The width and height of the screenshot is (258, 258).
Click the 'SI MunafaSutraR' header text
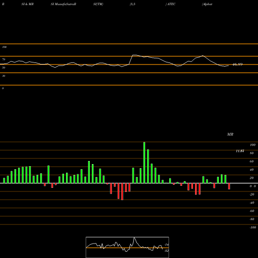point(63,4)
